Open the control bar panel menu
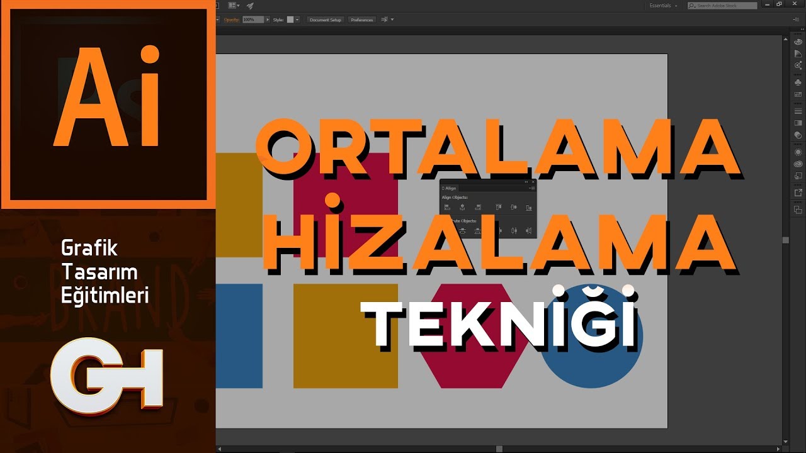The image size is (806, 453). (797, 20)
